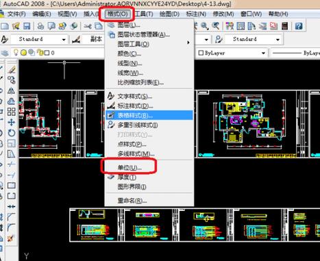Screen dimensions: 320x261
Task: Open the ByLayer color dropdown
Action: [232, 53]
